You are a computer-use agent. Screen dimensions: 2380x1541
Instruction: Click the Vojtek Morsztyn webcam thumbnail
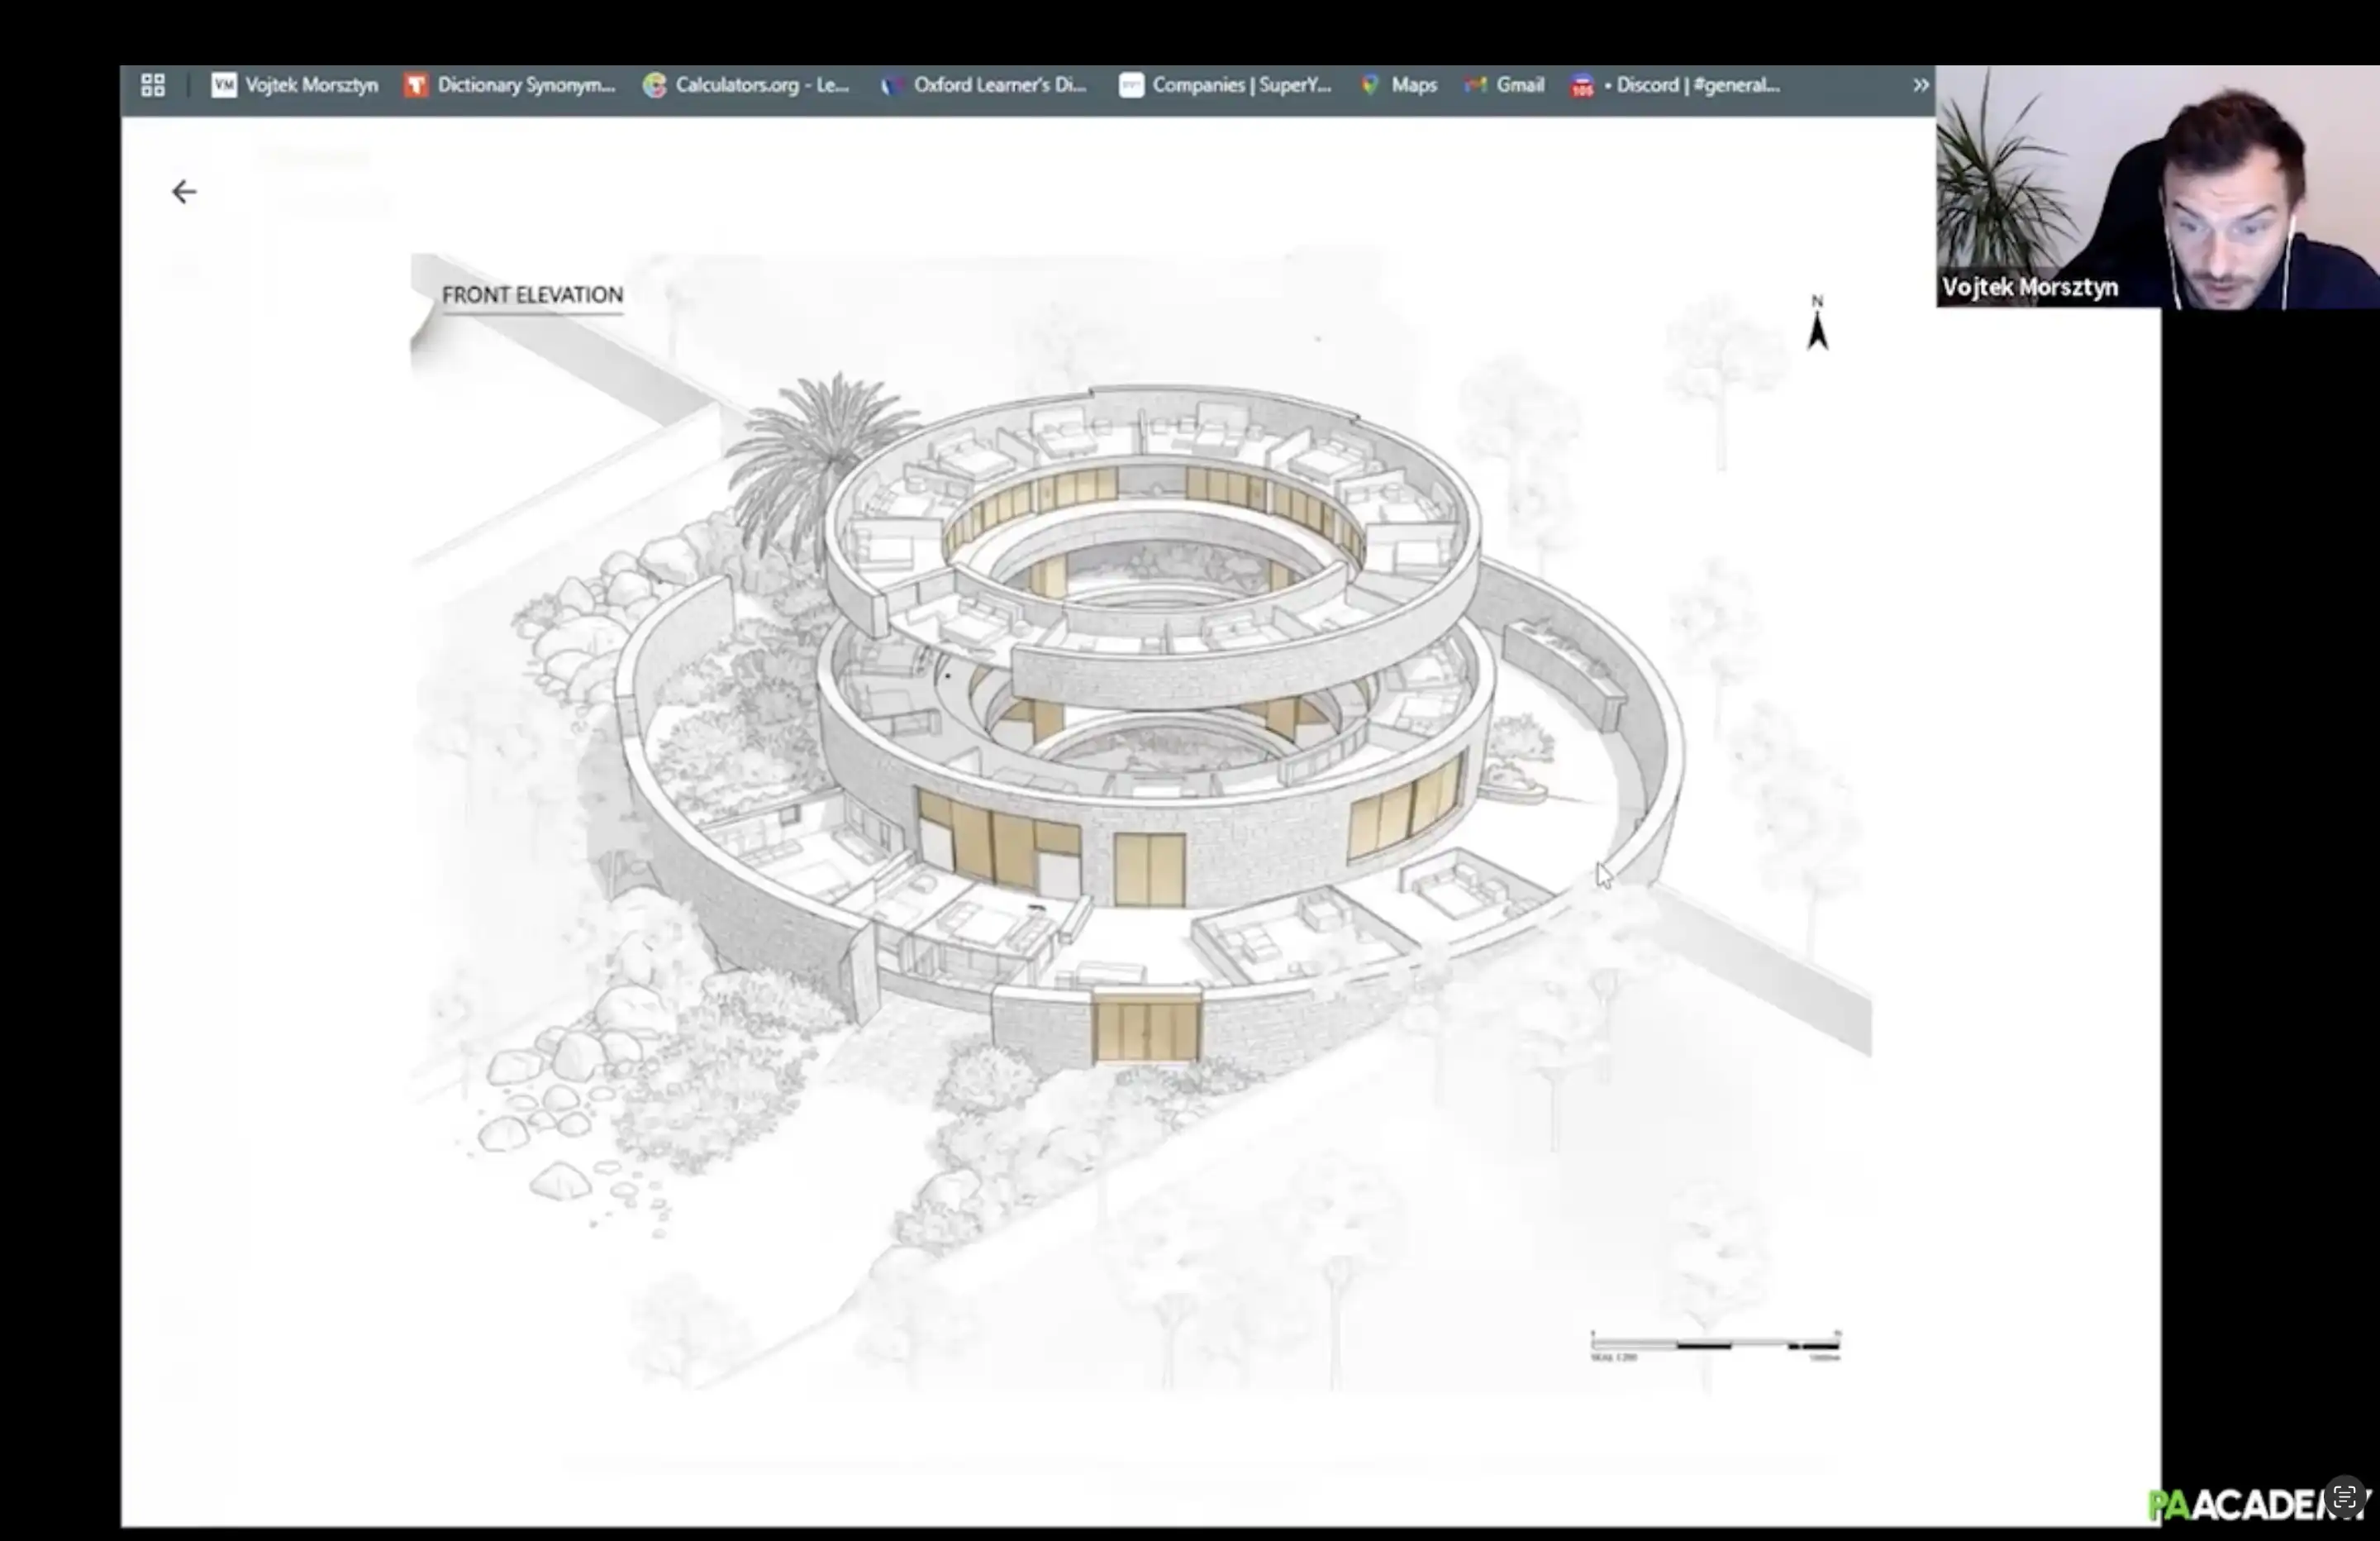tap(2157, 187)
